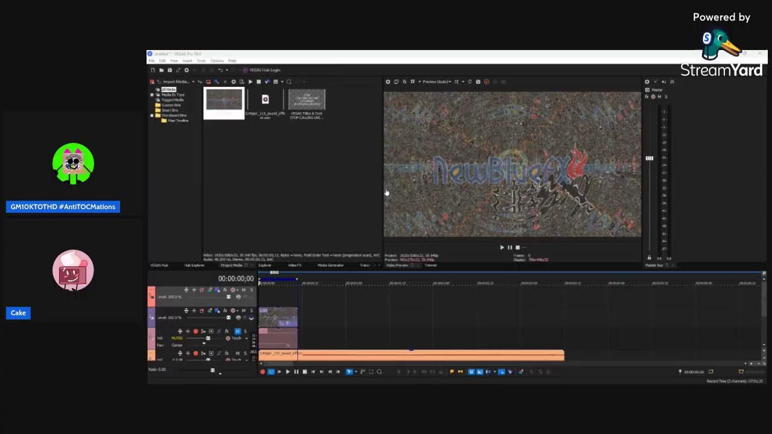Toggle Solo on video track 2
Image resolution: width=772 pixels, height=434 pixels.
pyautogui.click(x=252, y=310)
